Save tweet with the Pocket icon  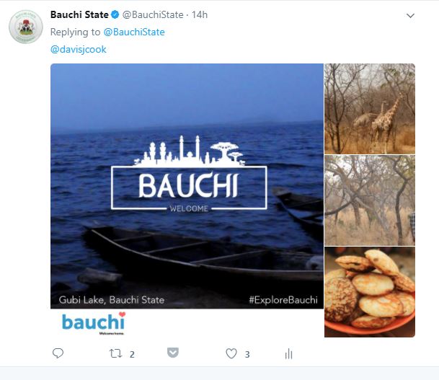pos(173,353)
